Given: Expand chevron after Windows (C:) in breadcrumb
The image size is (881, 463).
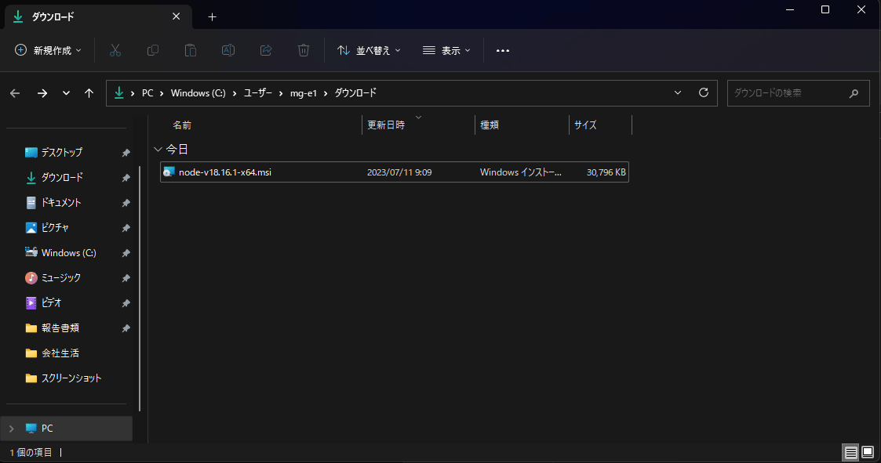Looking at the screenshot, I should 235,93.
